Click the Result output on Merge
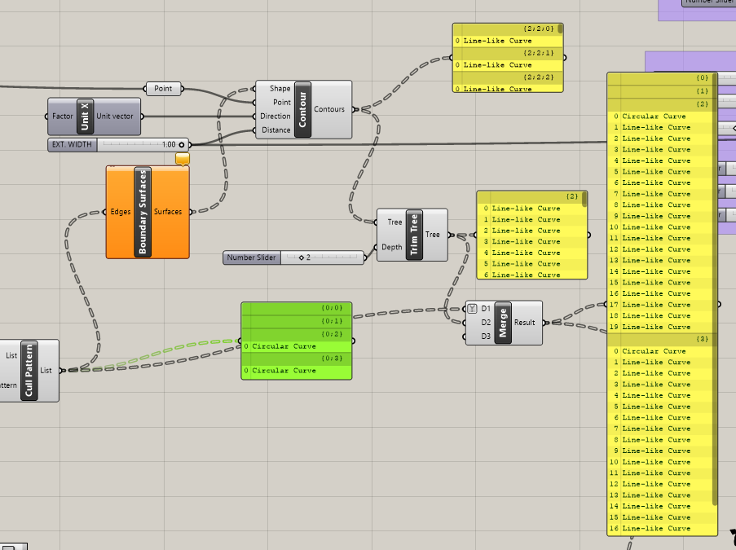The height and width of the screenshot is (550, 736). pyautogui.click(x=524, y=323)
